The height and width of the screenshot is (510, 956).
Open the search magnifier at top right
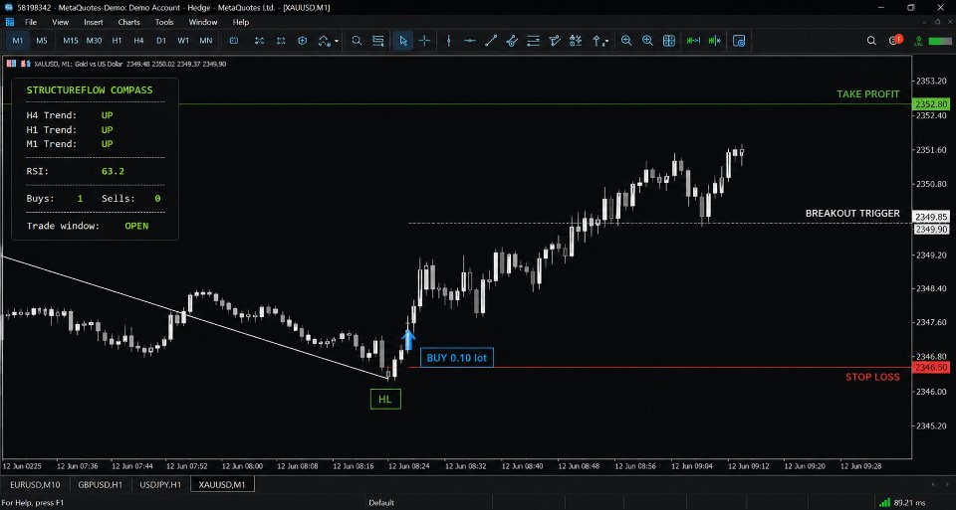(x=871, y=41)
